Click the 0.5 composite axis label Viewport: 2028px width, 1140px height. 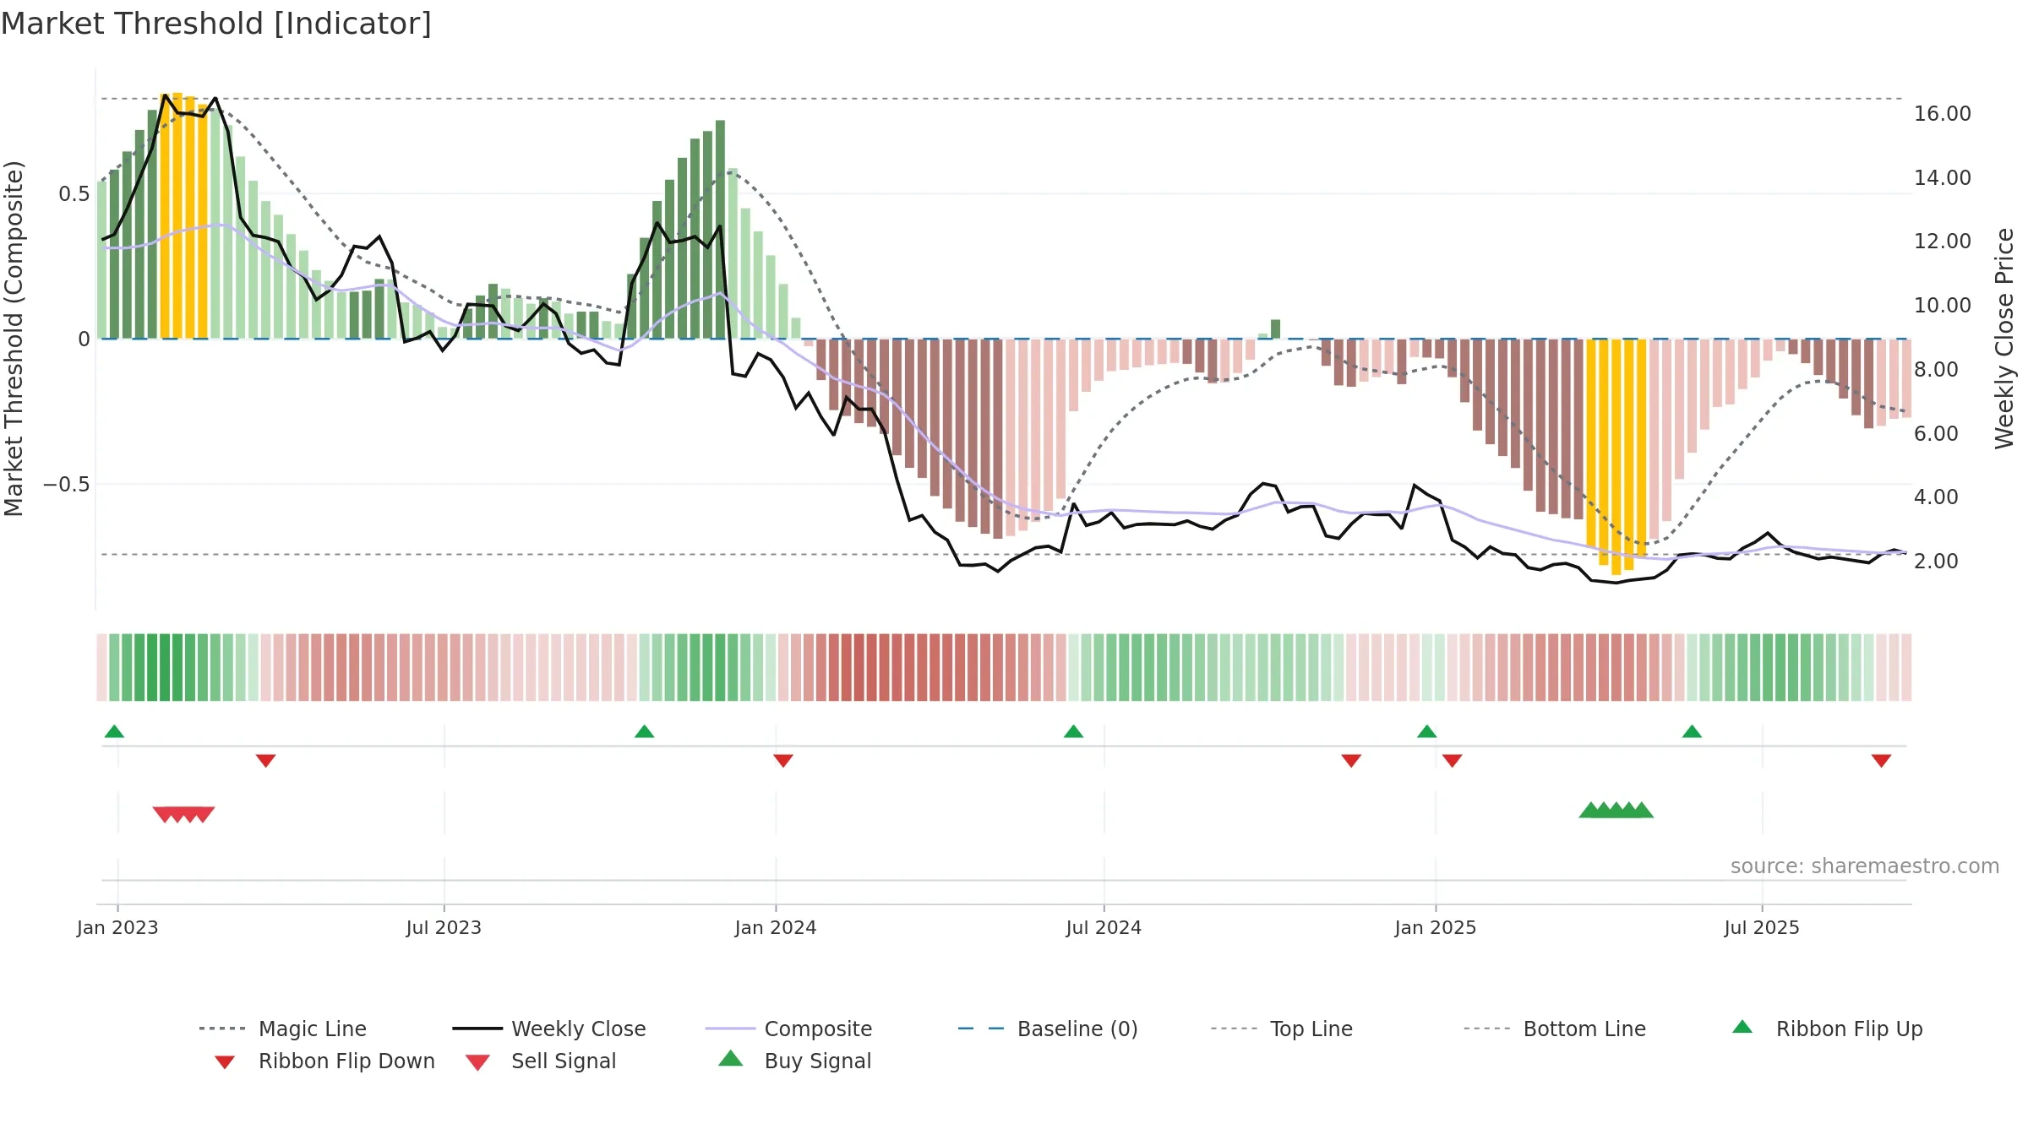coord(74,194)
